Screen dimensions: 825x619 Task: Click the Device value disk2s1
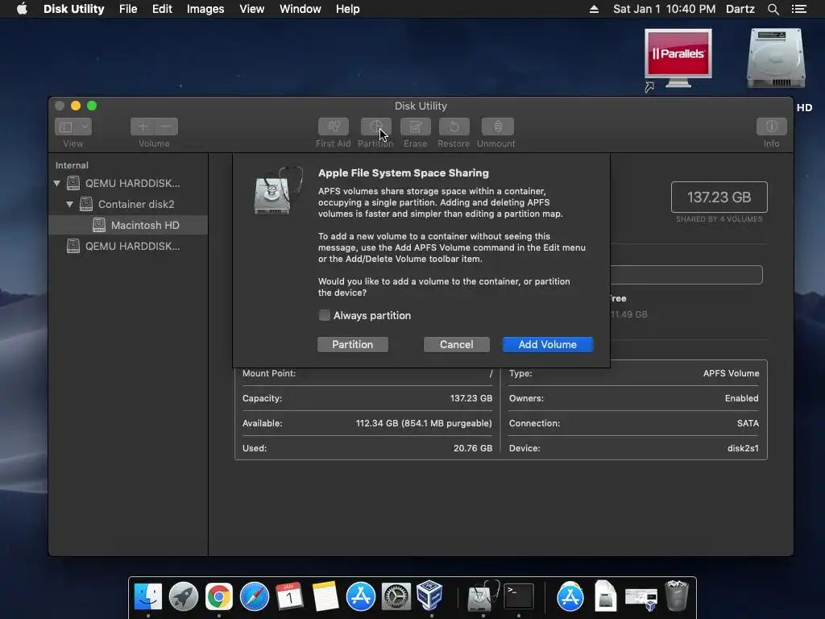742,448
